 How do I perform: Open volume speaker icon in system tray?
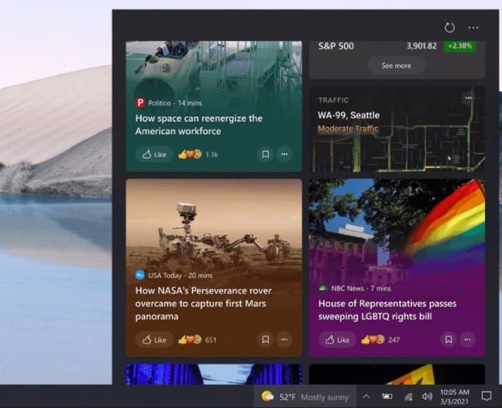click(x=427, y=397)
